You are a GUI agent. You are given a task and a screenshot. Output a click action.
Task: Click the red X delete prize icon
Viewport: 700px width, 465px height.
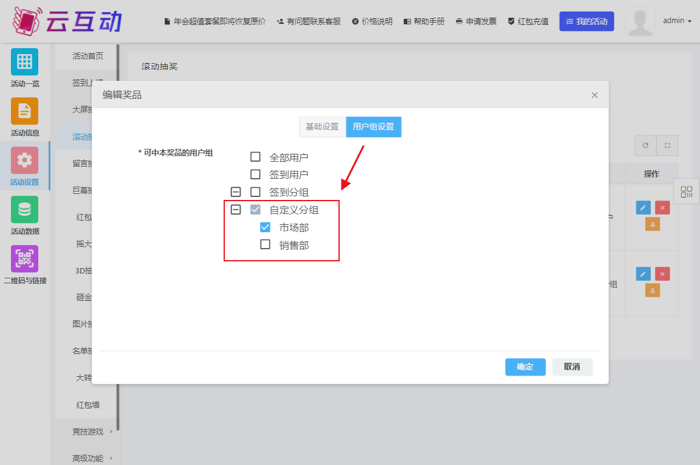point(662,207)
